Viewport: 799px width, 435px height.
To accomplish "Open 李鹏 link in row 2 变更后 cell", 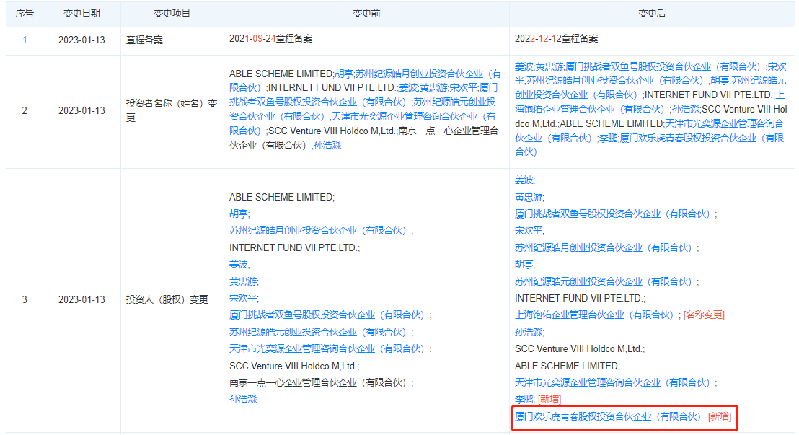I will coord(608,139).
